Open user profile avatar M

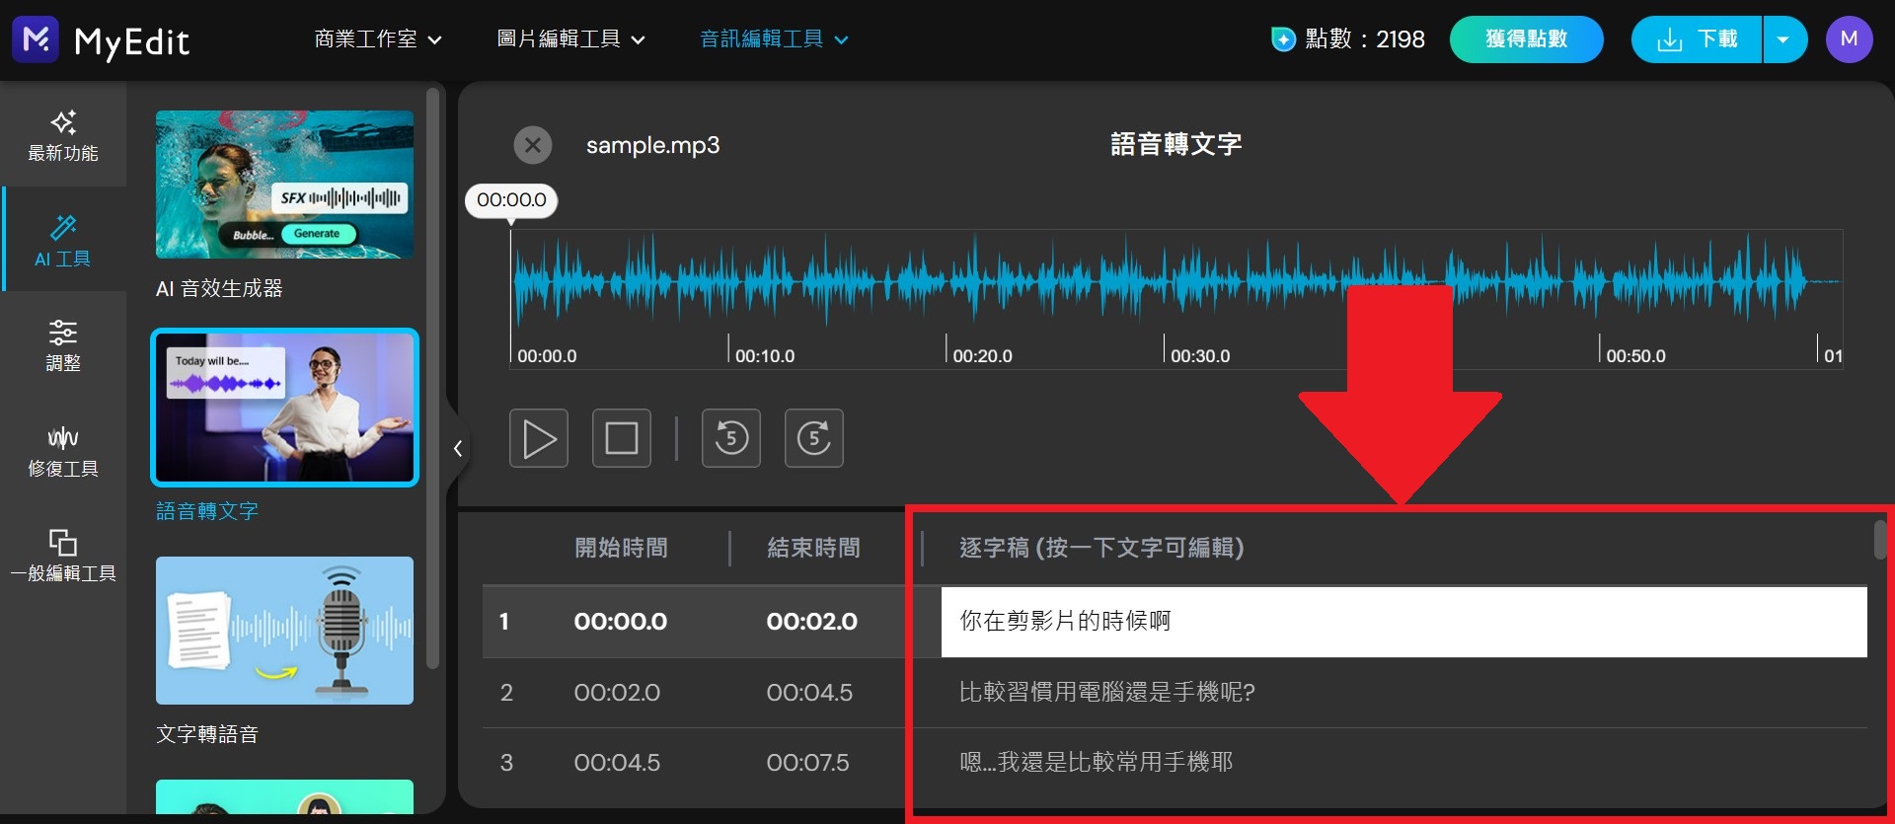click(1849, 39)
